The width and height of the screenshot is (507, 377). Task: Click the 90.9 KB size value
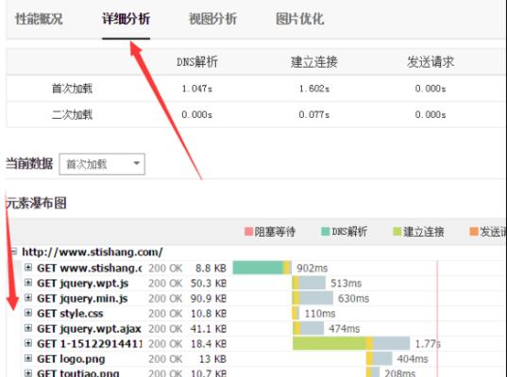pos(209,298)
